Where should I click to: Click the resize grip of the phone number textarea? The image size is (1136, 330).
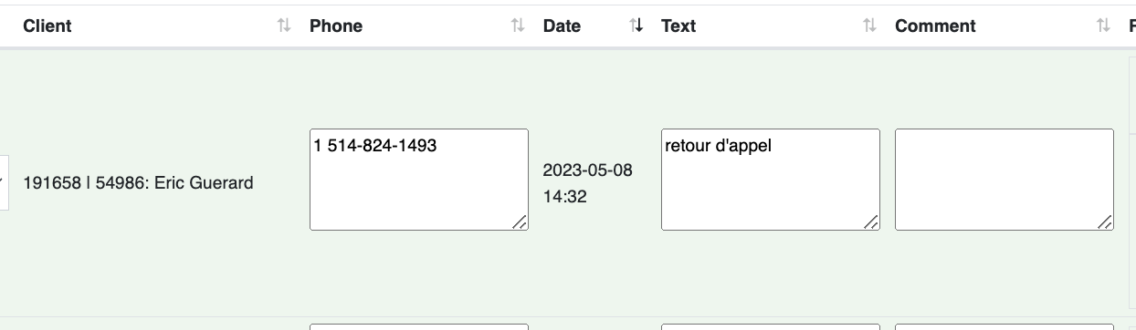tap(520, 222)
